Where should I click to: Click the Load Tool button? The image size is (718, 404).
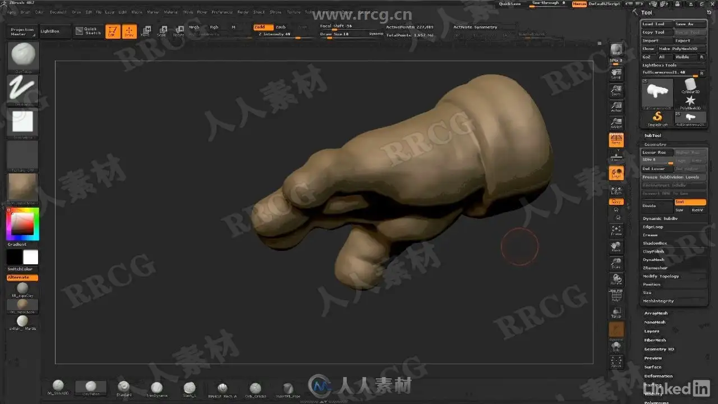point(657,24)
